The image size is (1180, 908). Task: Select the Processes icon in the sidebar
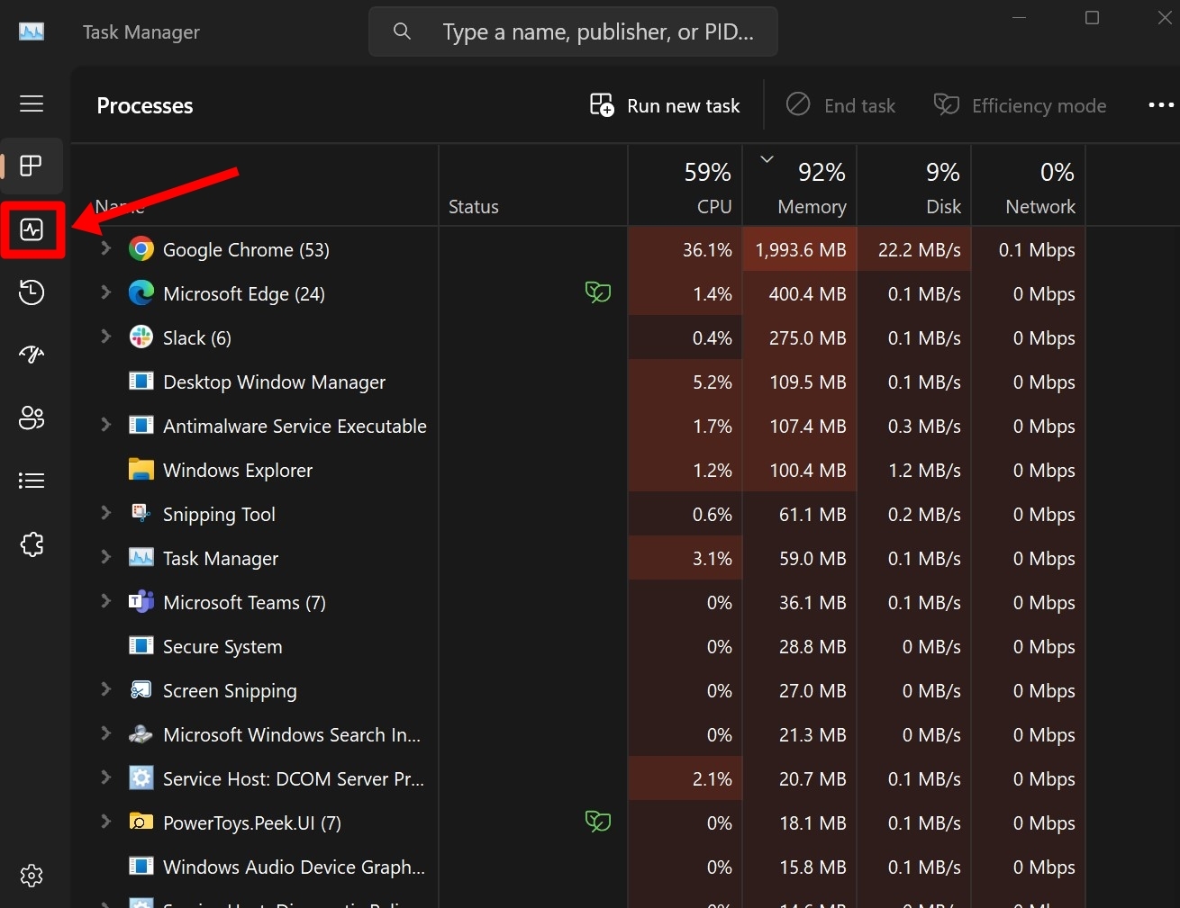[x=32, y=166]
